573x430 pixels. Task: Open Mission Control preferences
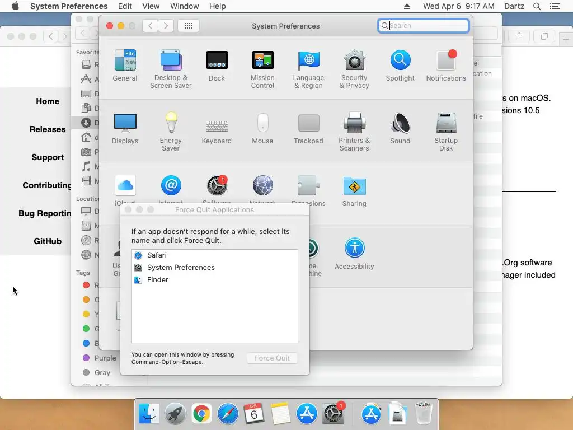pyautogui.click(x=262, y=69)
